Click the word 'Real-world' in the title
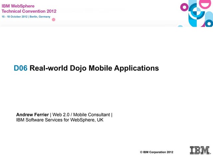The width and height of the screenshot is (213, 160). pyautogui.click(x=48, y=68)
